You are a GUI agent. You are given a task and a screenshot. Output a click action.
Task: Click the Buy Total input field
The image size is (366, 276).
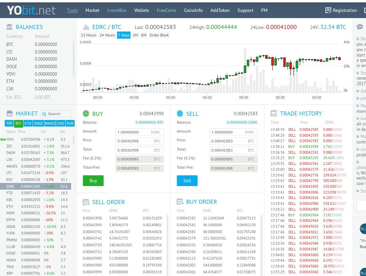tap(140, 150)
